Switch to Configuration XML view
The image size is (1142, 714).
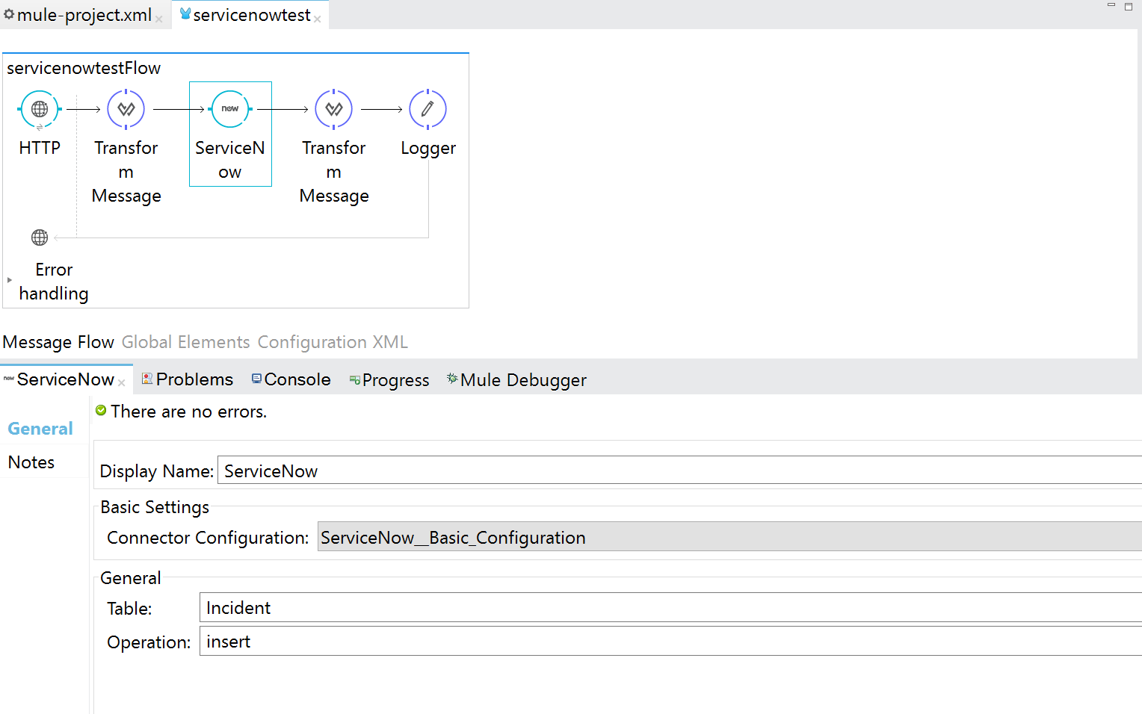point(333,342)
